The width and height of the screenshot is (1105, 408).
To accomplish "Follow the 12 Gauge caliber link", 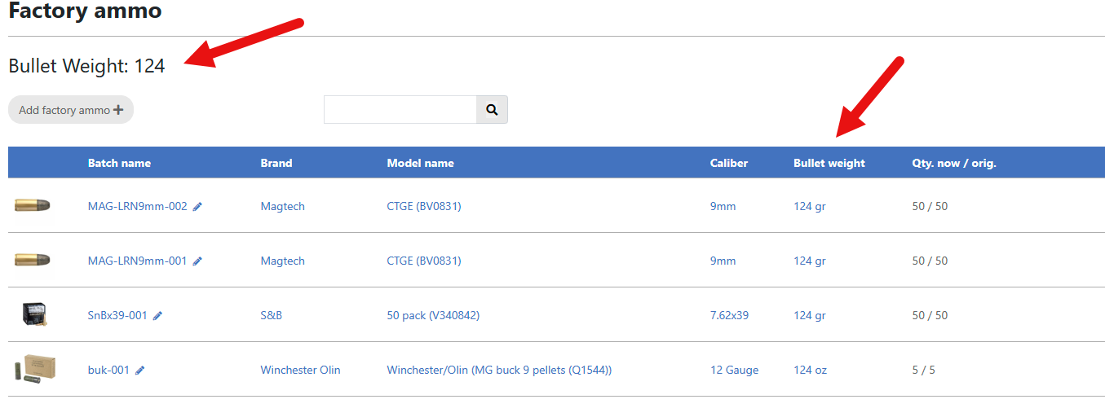I will [x=734, y=370].
